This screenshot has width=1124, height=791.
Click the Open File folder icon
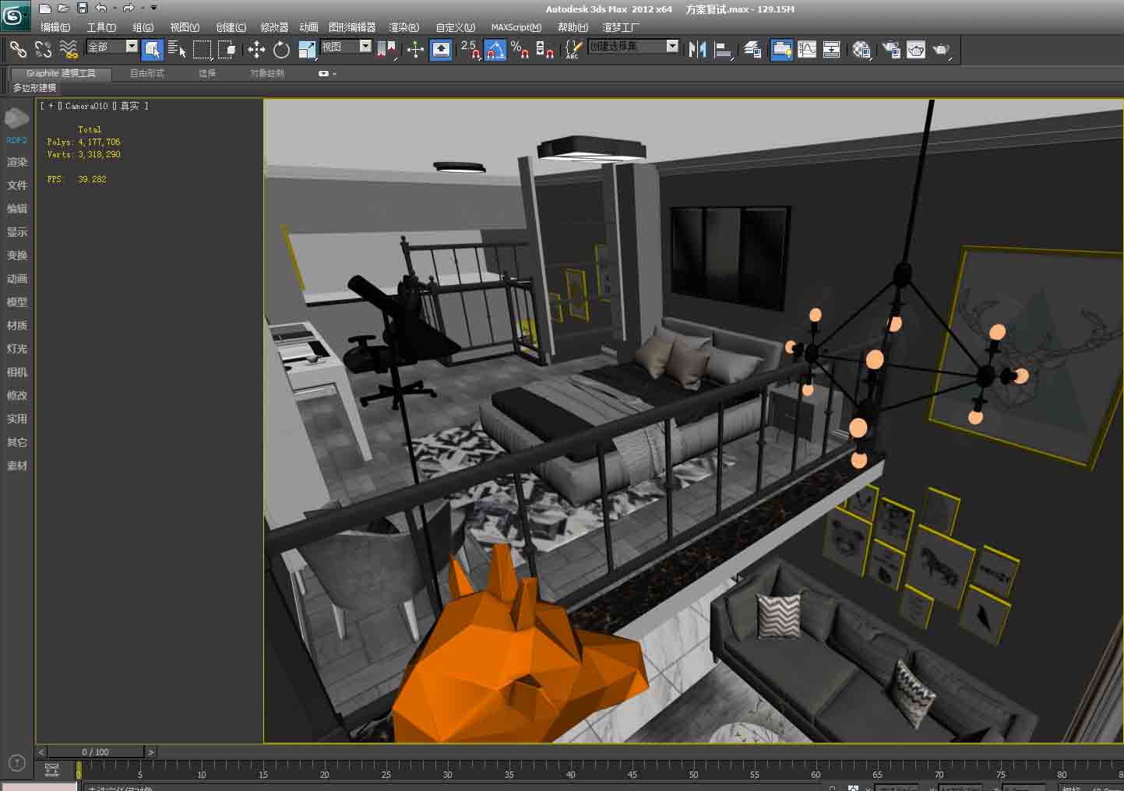click(63, 9)
